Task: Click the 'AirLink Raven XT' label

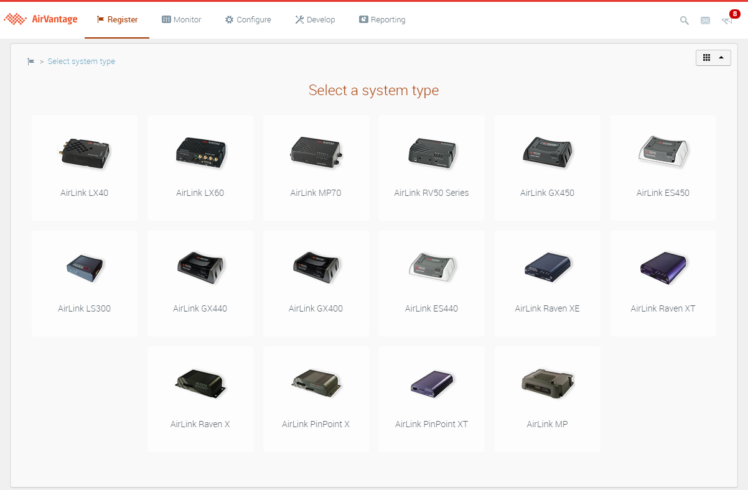Action: pyautogui.click(x=663, y=308)
